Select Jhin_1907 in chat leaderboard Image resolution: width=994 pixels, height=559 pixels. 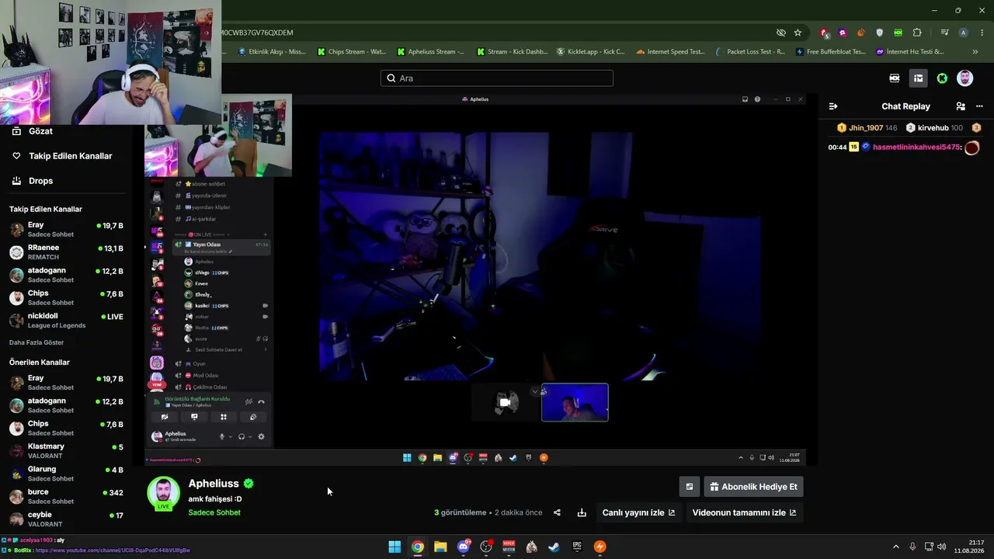click(866, 128)
